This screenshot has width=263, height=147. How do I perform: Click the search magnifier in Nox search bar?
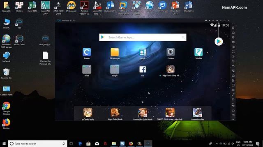183,37
